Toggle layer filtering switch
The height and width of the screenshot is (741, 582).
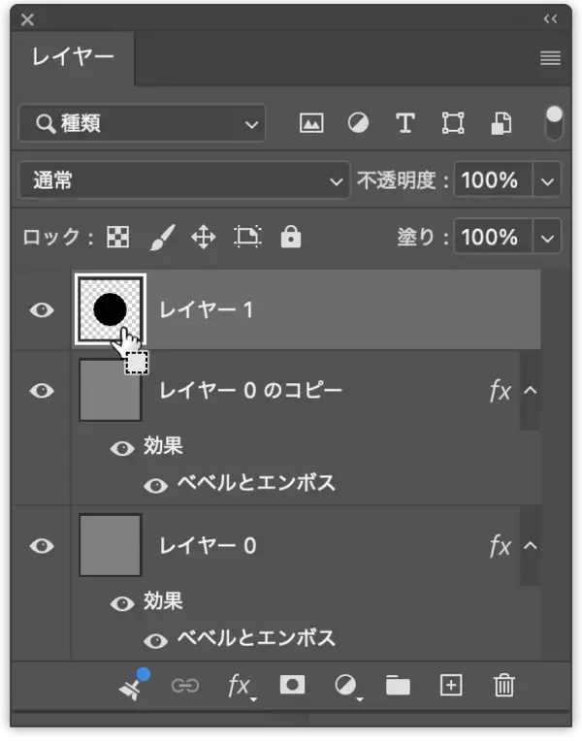pos(554,123)
